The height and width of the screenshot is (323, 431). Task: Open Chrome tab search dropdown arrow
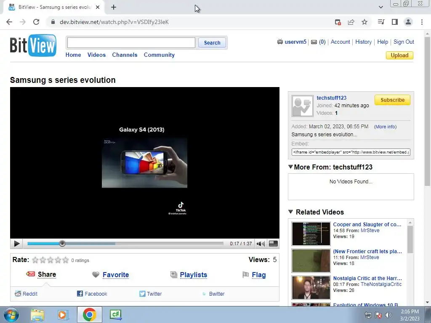pos(380,7)
